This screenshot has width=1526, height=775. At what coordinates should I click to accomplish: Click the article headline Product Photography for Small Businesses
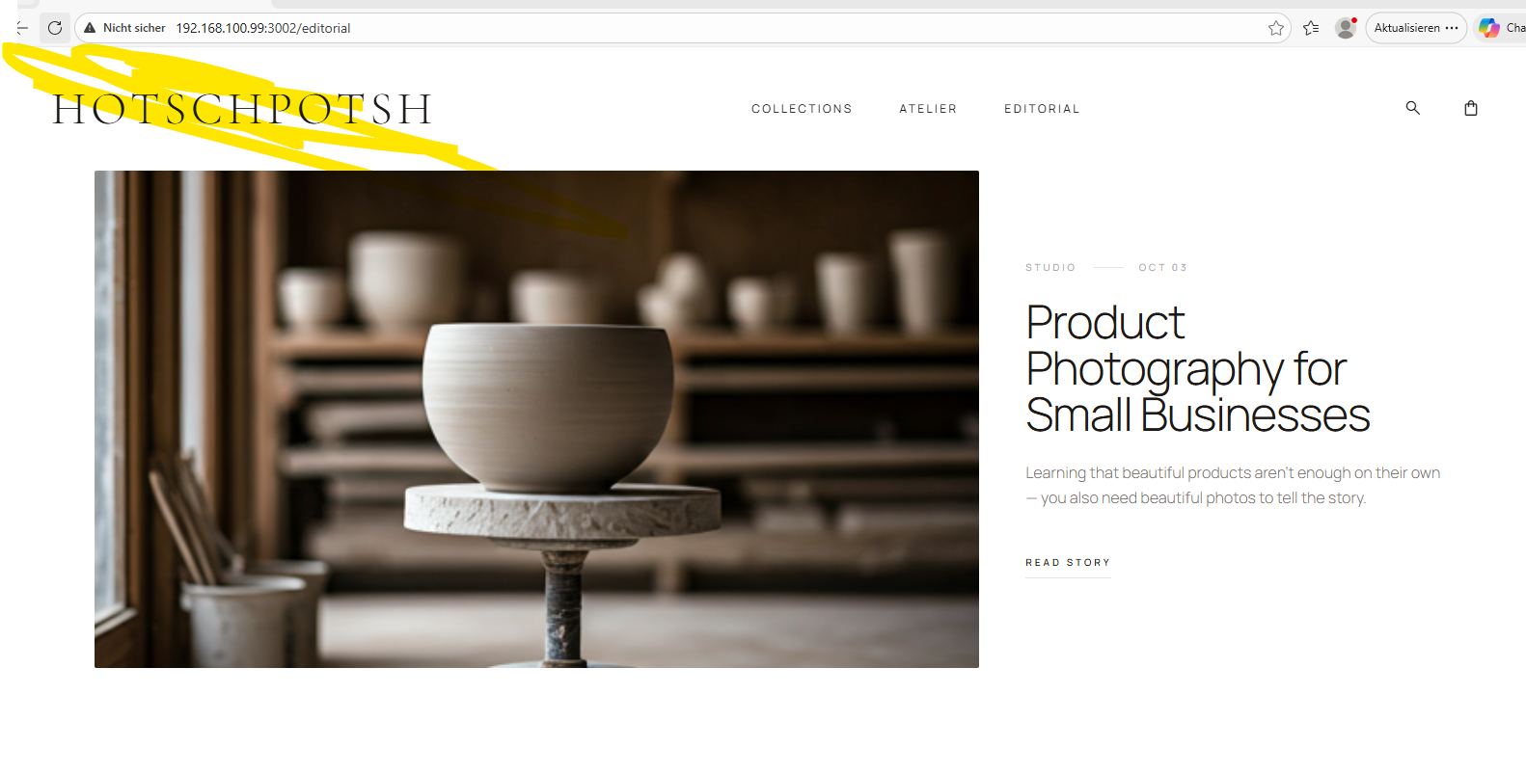(x=1197, y=369)
